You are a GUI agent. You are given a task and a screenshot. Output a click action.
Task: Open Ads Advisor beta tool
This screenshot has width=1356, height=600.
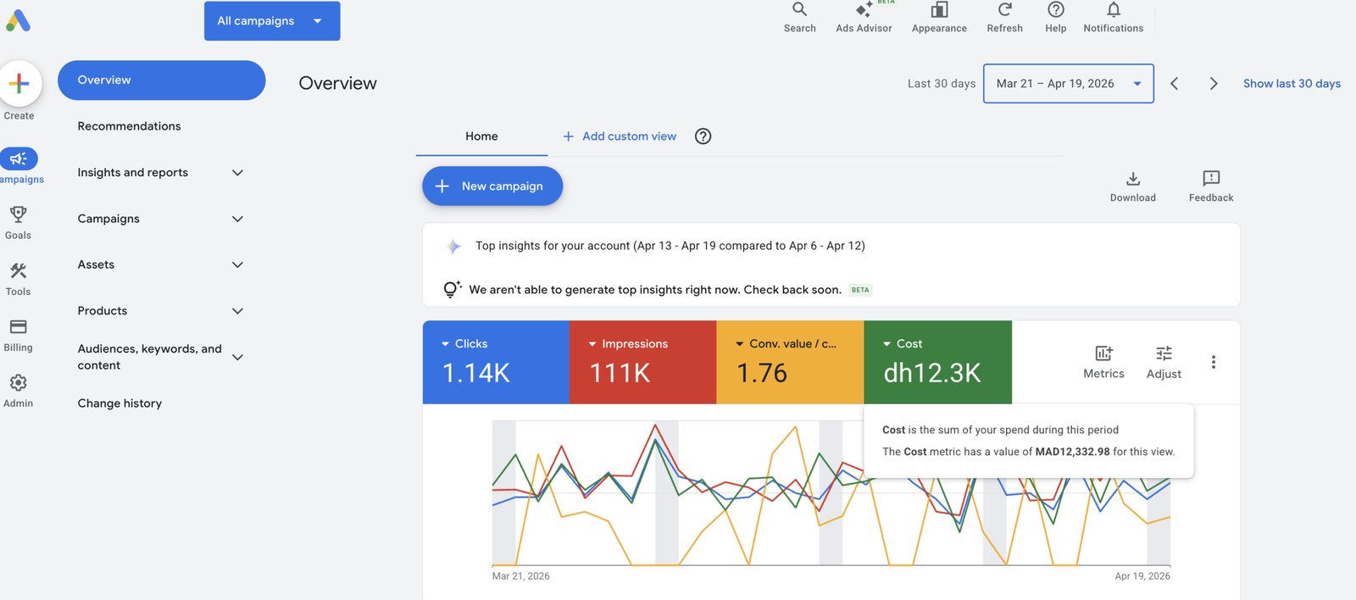pyautogui.click(x=864, y=17)
